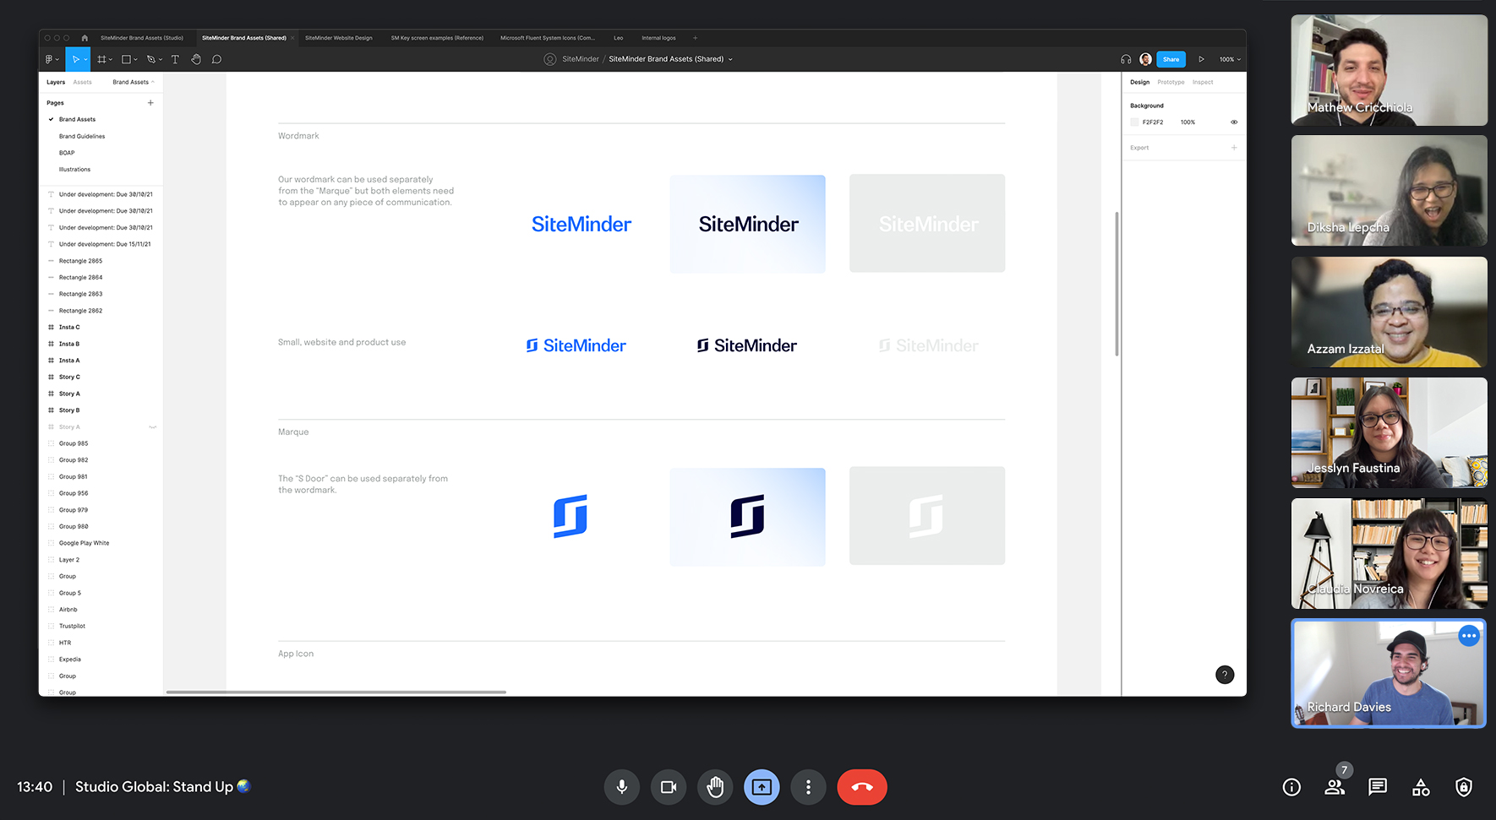This screenshot has height=820, width=1496.
Task: Click the horizontal canvas scrollbar
Action: pyautogui.click(x=336, y=692)
